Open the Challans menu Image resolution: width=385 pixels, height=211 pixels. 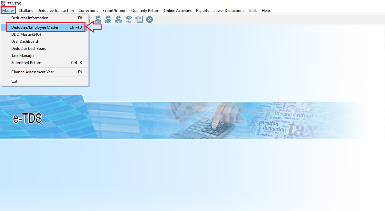pos(25,11)
